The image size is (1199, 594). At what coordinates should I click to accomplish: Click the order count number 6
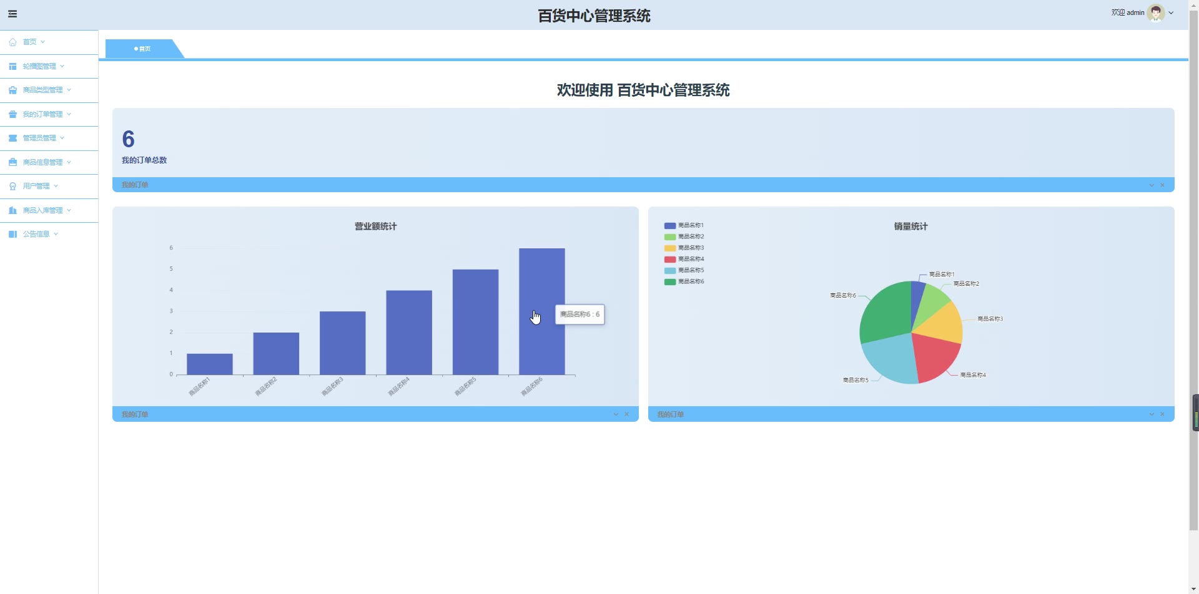pos(128,139)
